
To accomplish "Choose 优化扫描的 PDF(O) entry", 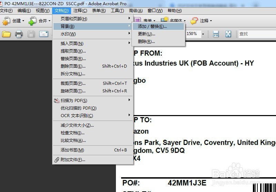I will point(93,108).
